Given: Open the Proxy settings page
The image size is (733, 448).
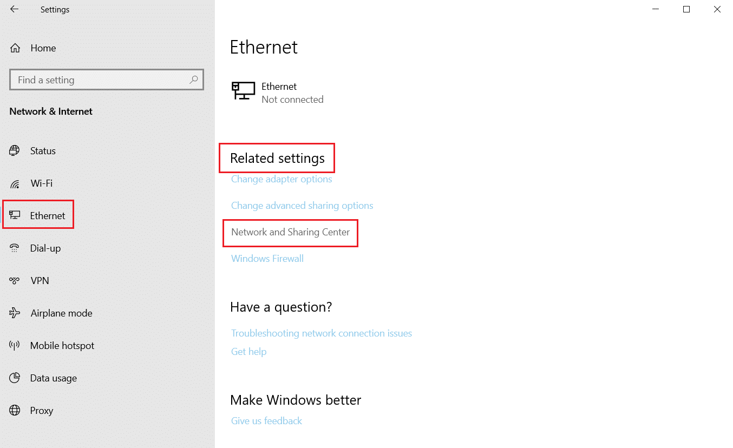Looking at the screenshot, I should pos(41,411).
